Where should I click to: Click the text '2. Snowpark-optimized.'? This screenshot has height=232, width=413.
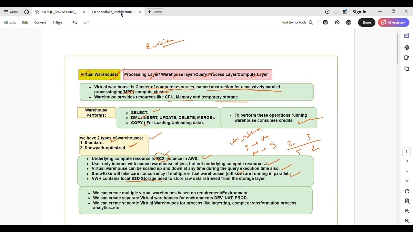[103, 148]
